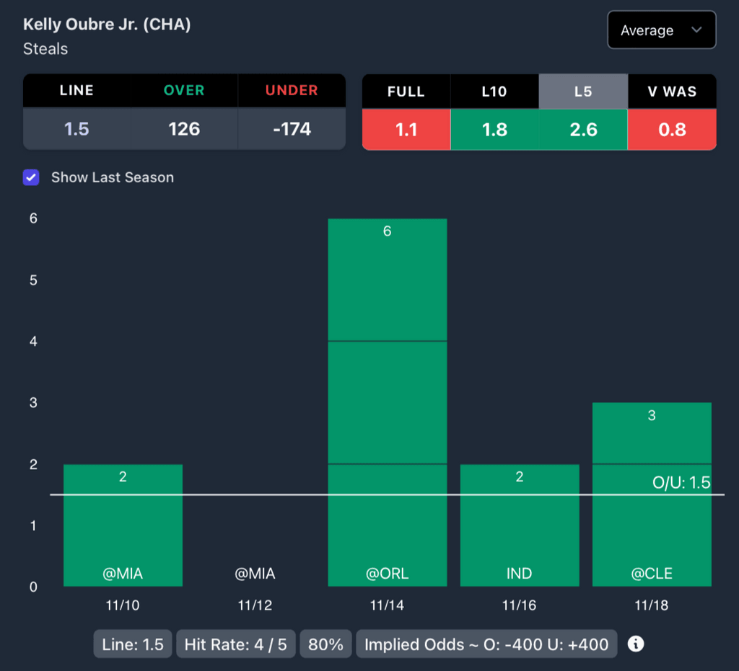Click the 11/10 @MIA bar
The width and height of the screenshot is (739, 671).
[123, 525]
